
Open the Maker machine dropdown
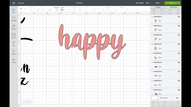(159, 3)
